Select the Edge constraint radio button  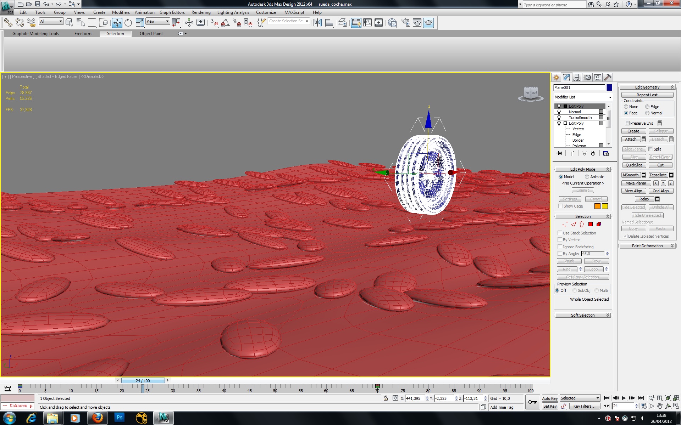[x=647, y=107]
